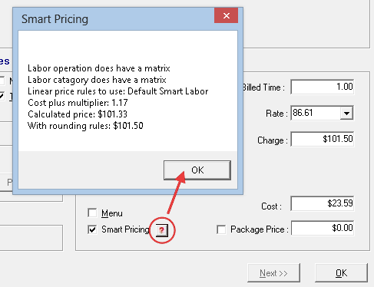Click the Rate value 86.61
This screenshot has height=287, width=374.
[x=303, y=113]
